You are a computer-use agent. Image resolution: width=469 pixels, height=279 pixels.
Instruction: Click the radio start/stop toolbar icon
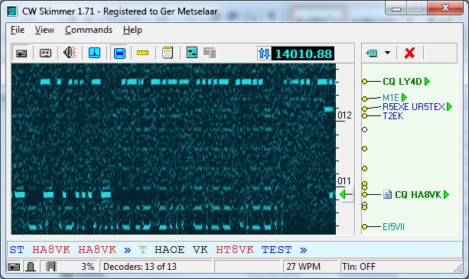tap(21, 54)
